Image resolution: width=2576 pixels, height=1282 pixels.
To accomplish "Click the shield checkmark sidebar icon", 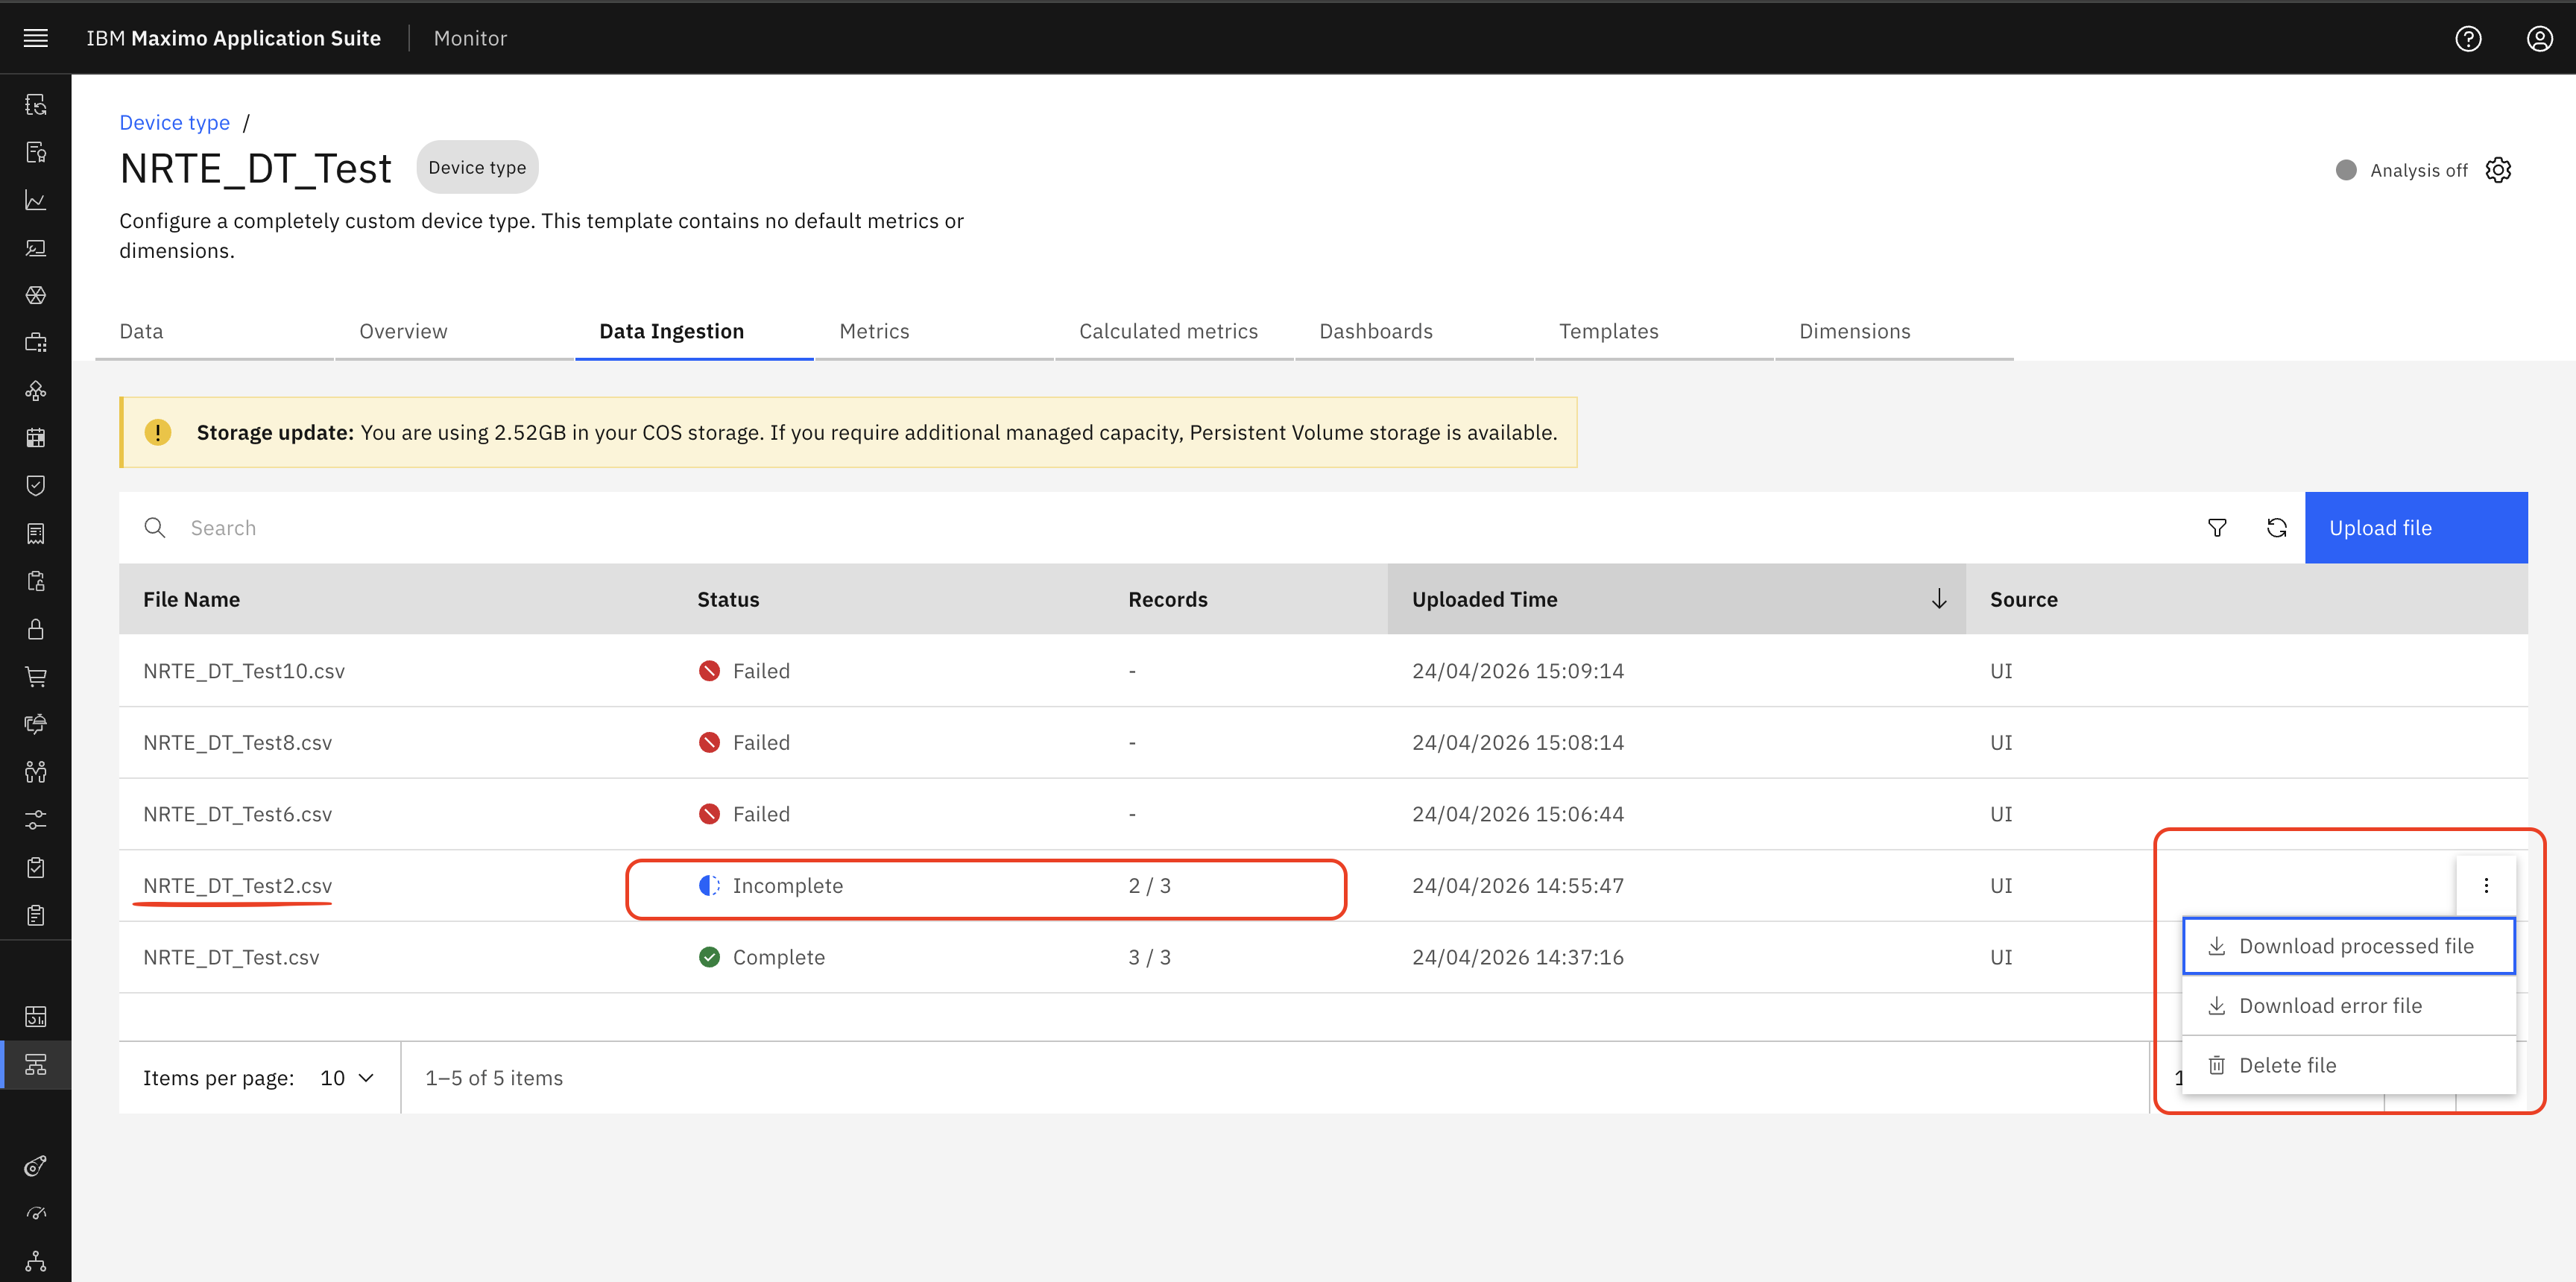I will coord(36,486).
